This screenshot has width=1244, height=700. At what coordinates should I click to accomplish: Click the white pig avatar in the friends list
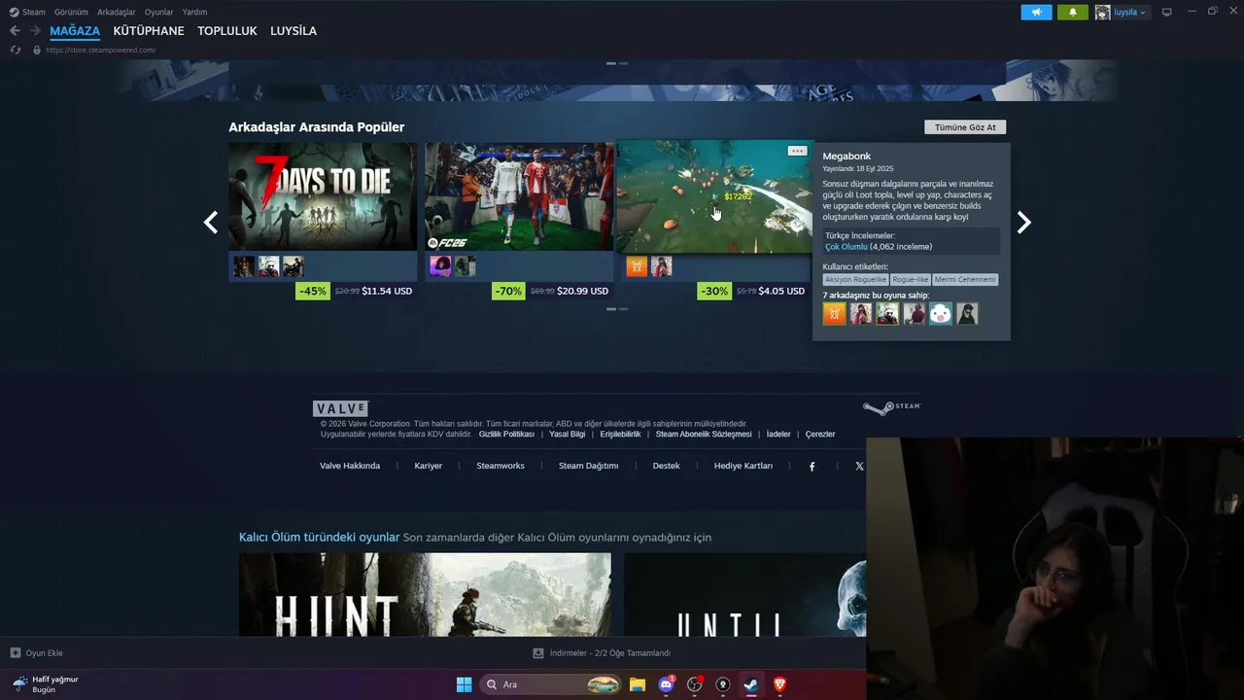point(940,313)
